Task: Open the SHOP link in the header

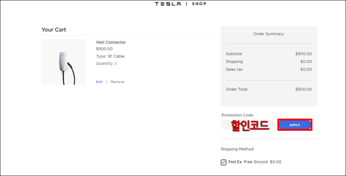Action: click(x=199, y=4)
